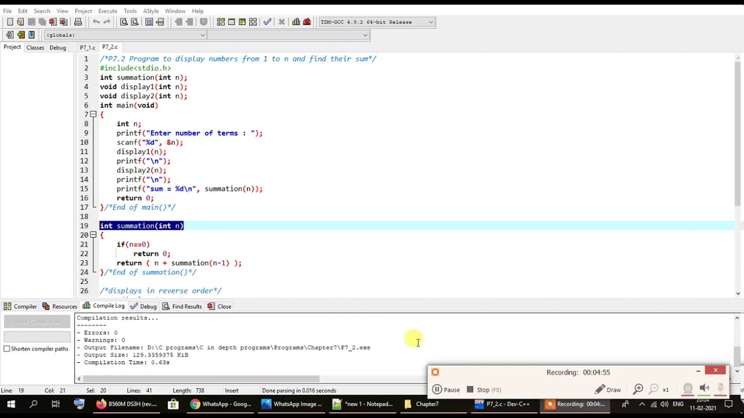Click the Syntax Check checkmark icon
The image size is (744, 418).
pyautogui.click(x=267, y=22)
